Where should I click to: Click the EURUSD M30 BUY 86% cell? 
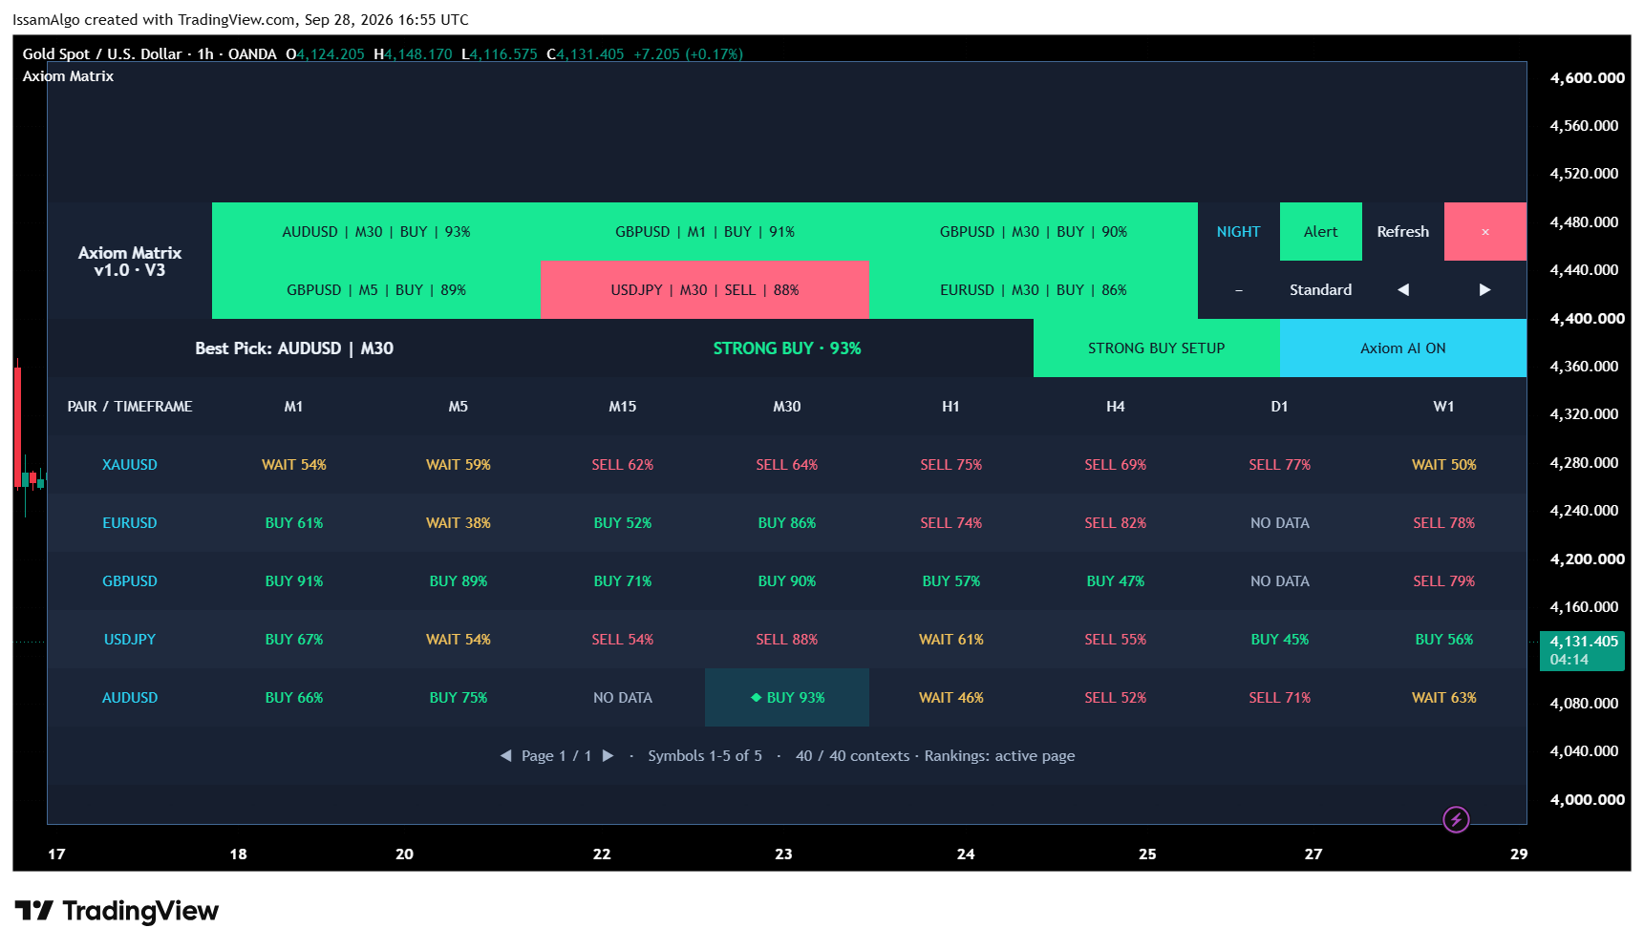tap(787, 523)
